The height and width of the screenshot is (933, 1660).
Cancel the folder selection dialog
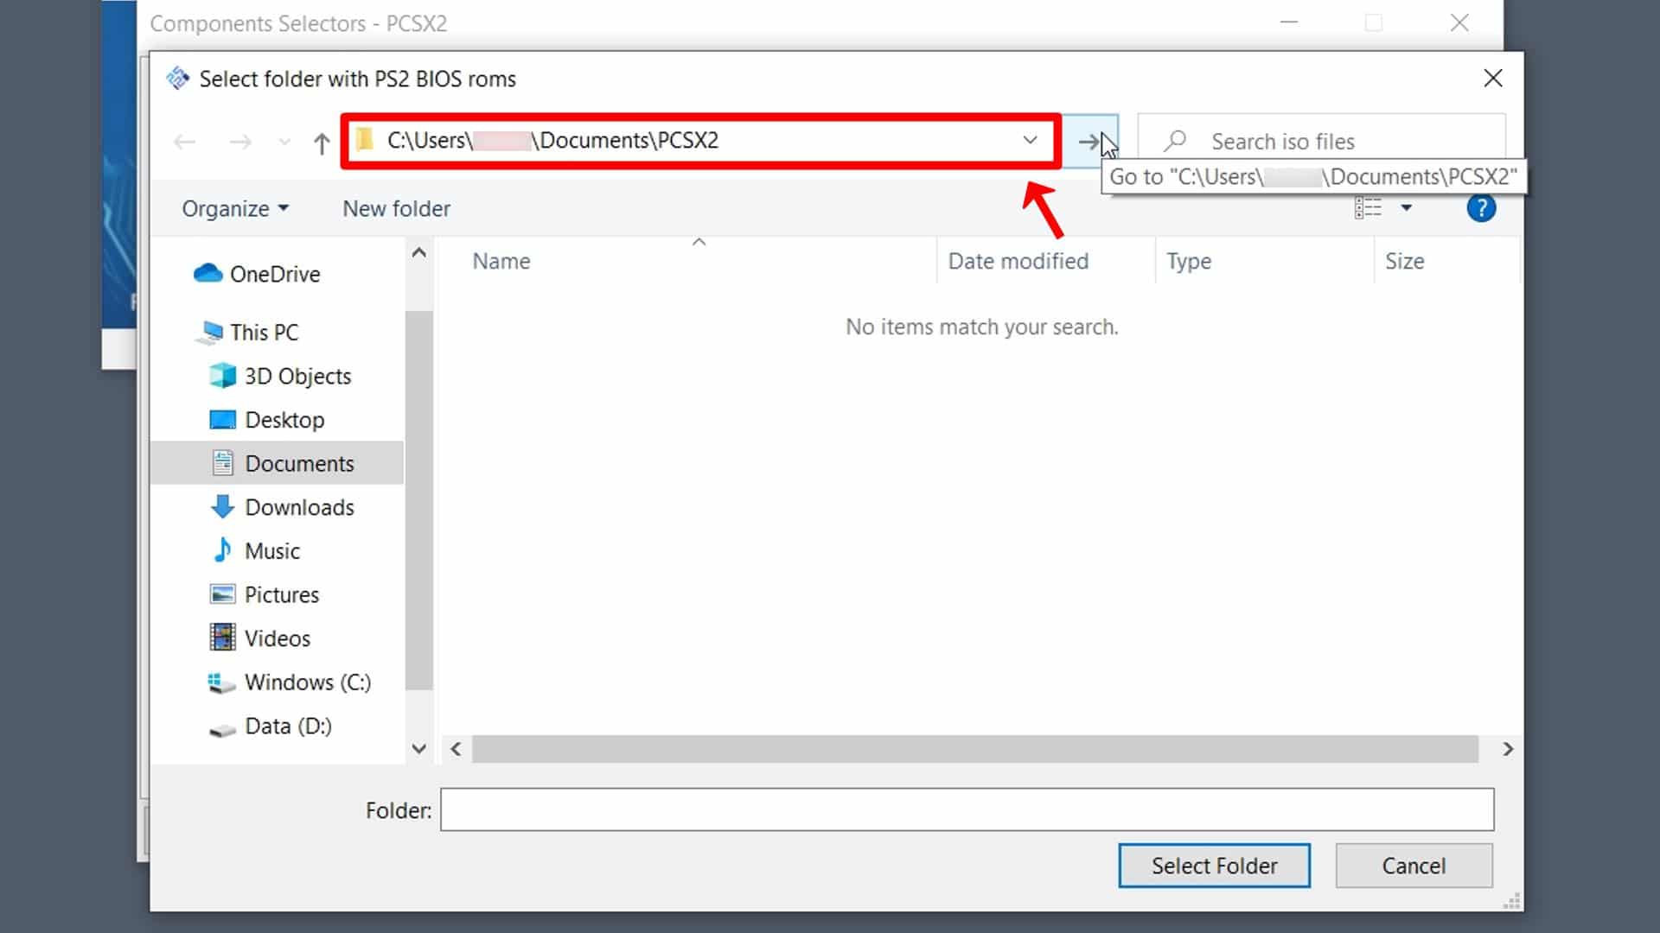point(1414,866)
